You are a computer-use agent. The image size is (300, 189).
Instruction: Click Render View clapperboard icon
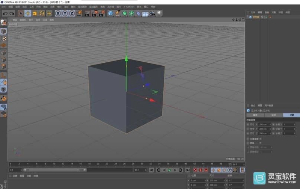click(87, 14)
